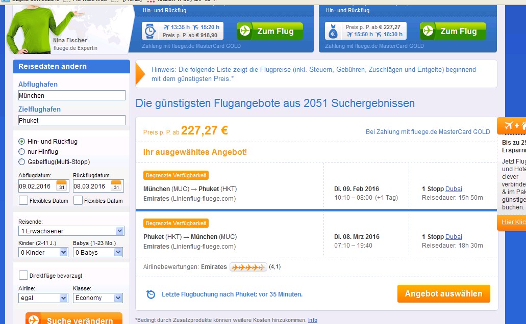
Task: Click the 227,27 € price text
Action: click(205, 130)
